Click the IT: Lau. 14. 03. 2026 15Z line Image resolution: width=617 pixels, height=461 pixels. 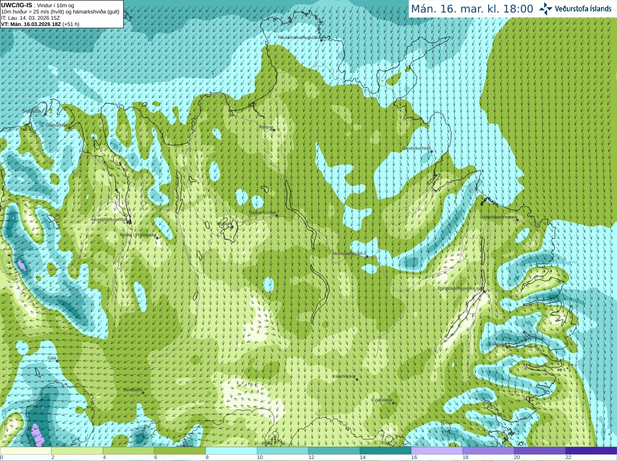[30, 18]
